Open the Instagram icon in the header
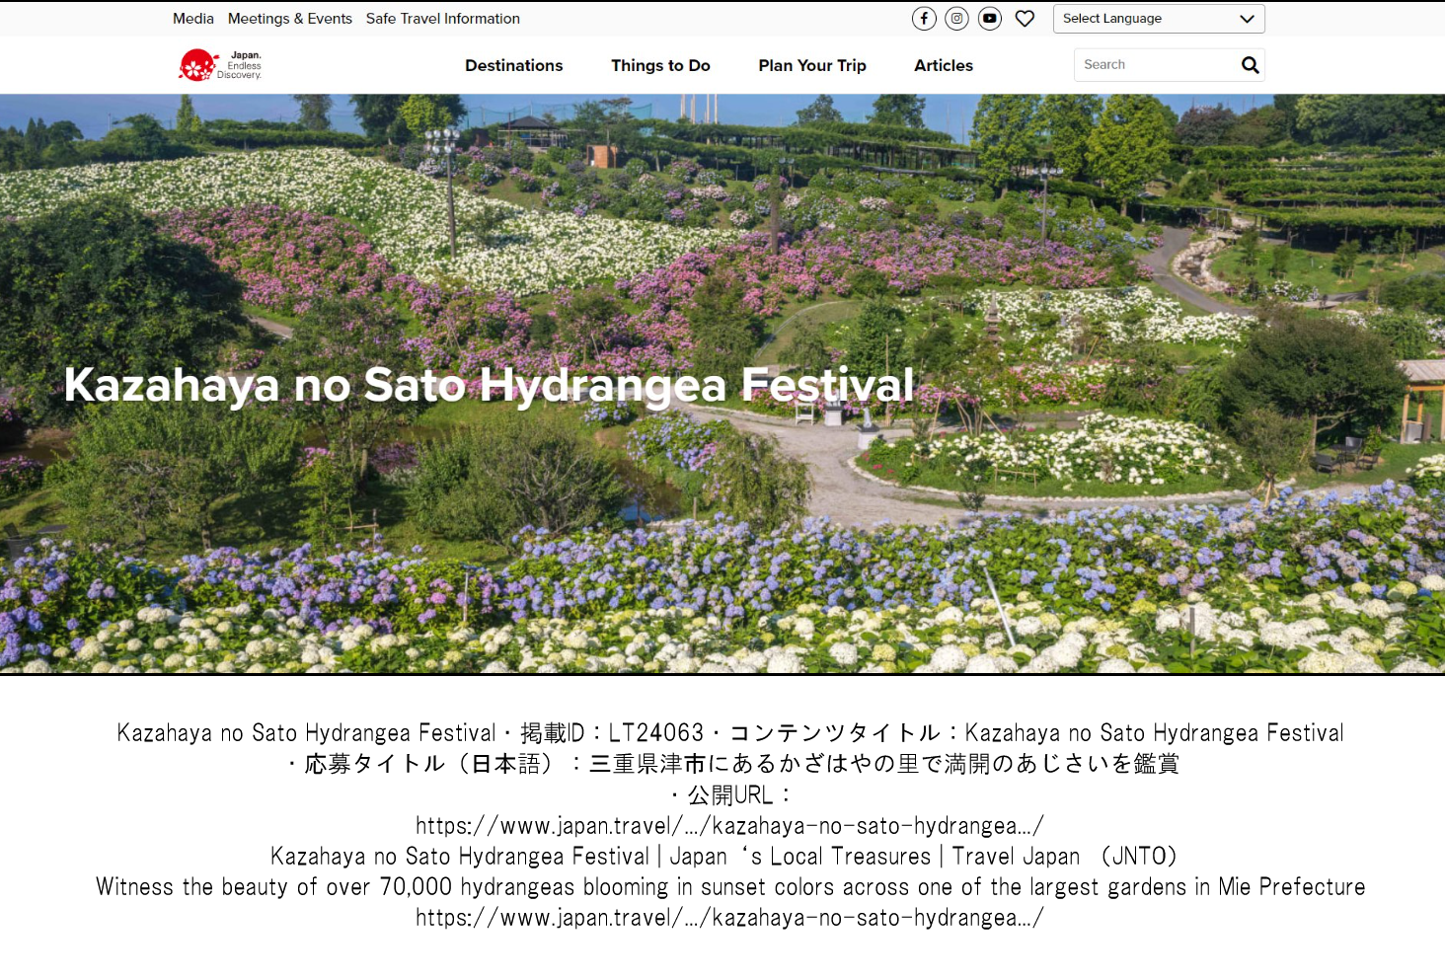 tap(956, 18)
